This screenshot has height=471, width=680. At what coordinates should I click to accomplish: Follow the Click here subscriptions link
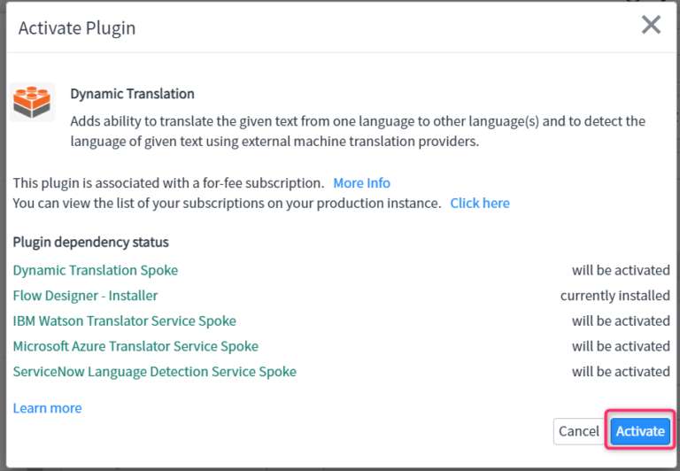480,203
